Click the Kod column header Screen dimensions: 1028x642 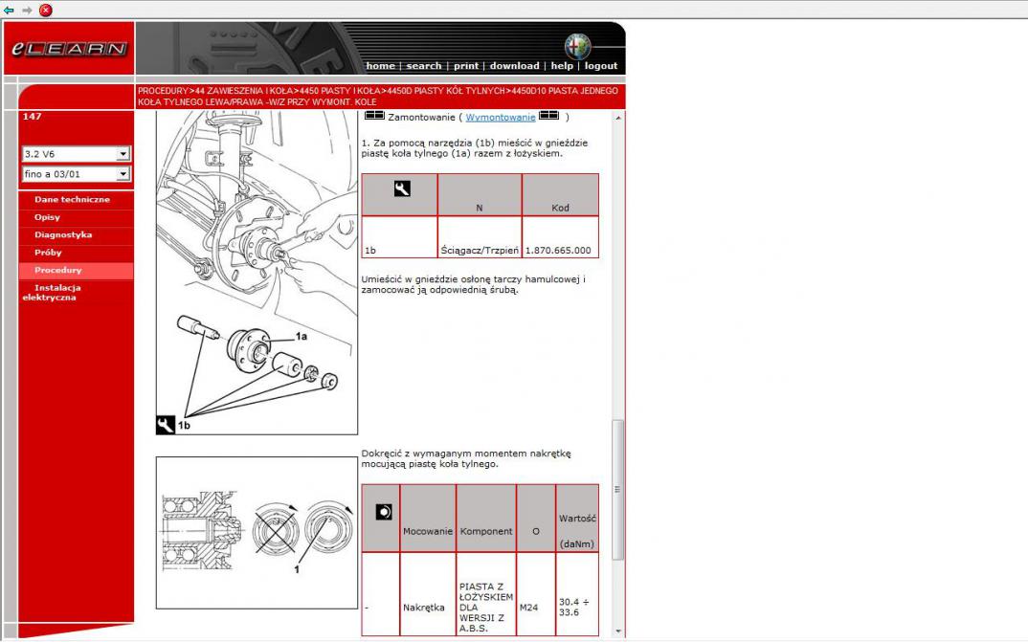coord(560,195)
